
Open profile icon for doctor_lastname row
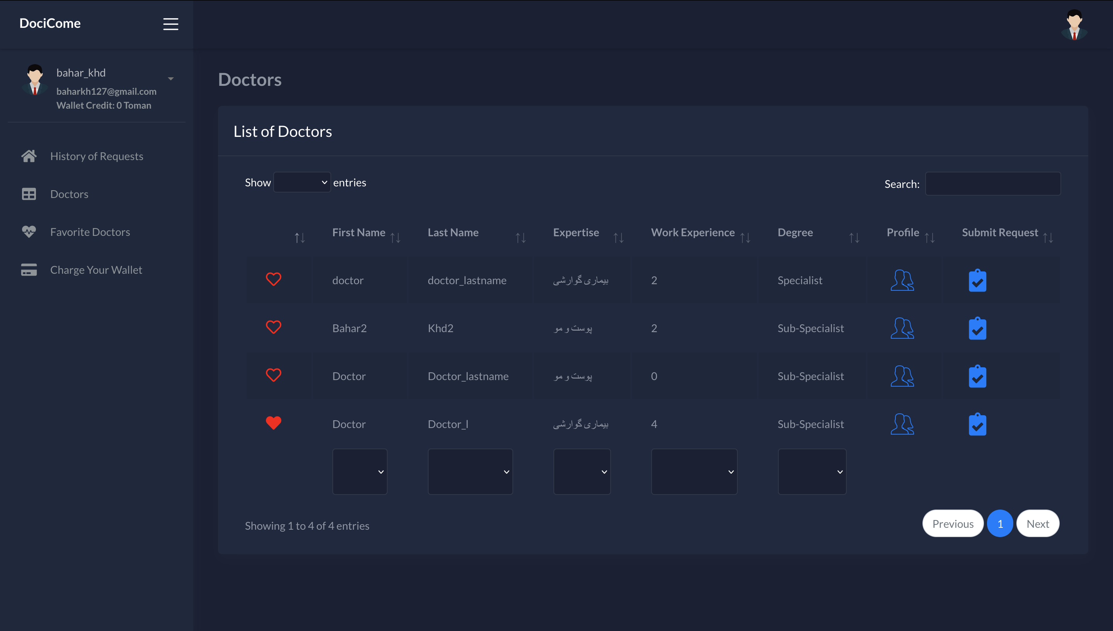pyautogui.click(x=902, y=280)
